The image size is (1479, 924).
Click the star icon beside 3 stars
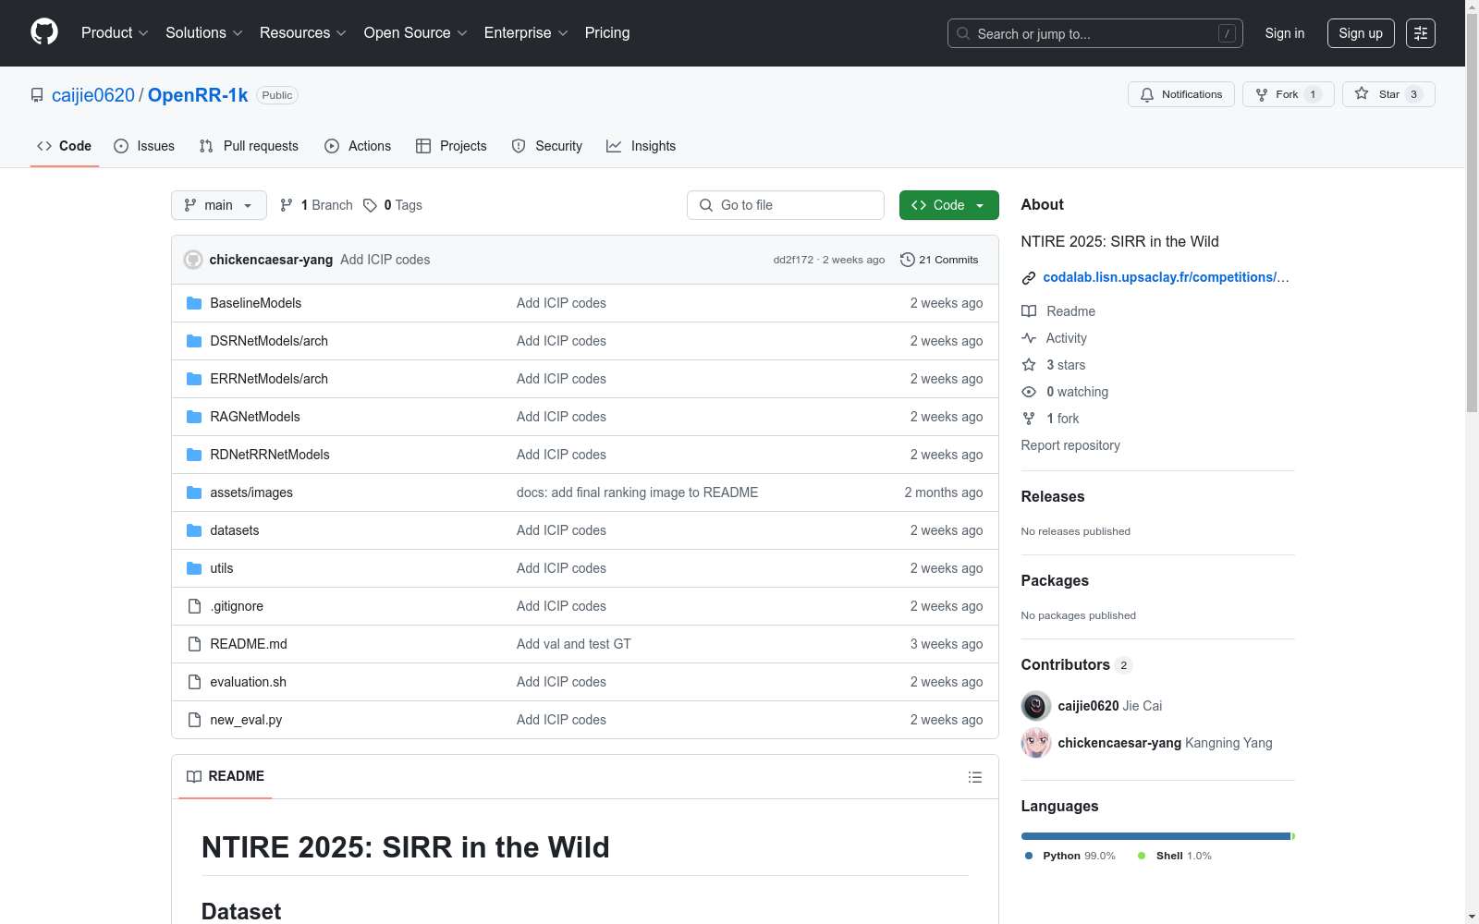pyautogui.click(x=1029, y=365)
